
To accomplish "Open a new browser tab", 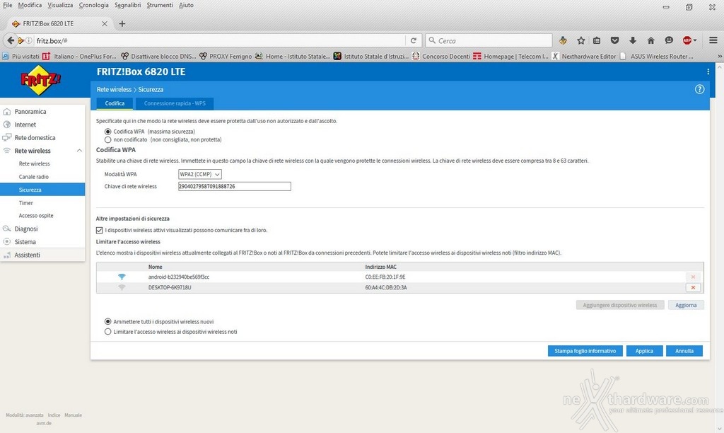I will (x=122, y=23).
